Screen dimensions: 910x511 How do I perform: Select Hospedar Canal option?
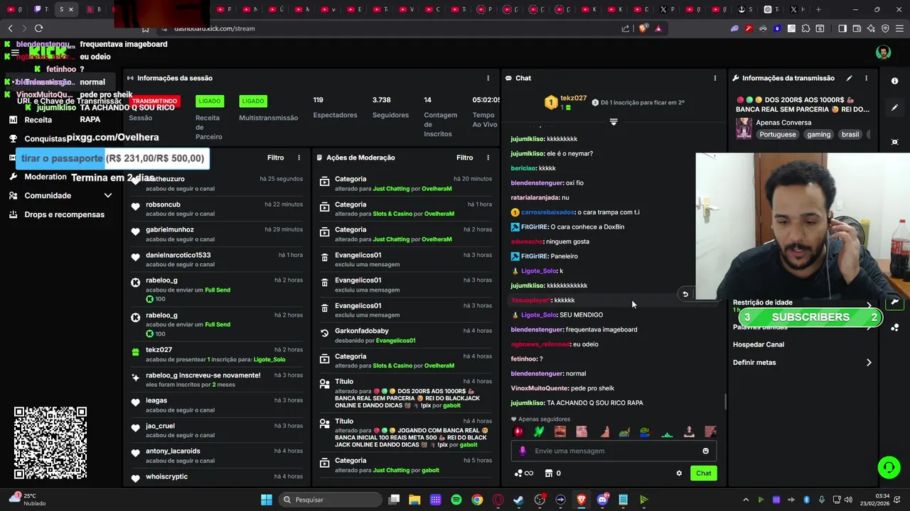coord(759,344)
